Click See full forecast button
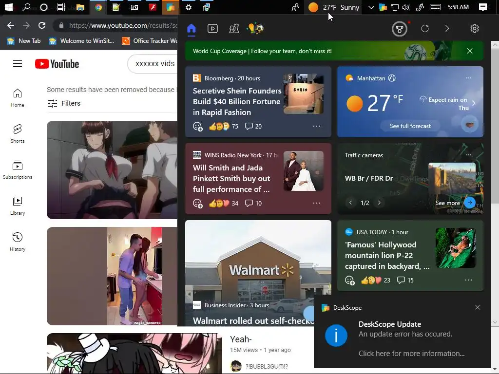This screenshot has width=499, height=374. pos(410,126)
